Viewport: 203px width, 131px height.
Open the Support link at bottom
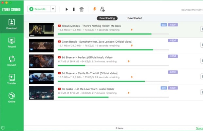point(199,128)
